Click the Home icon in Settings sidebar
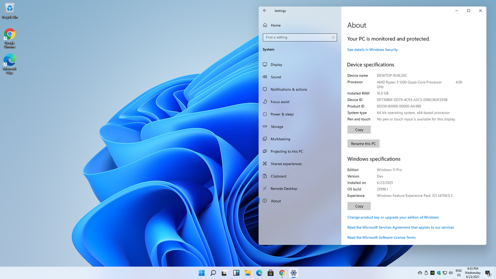This screenshot has height=279, width=496. pos(265,25)
